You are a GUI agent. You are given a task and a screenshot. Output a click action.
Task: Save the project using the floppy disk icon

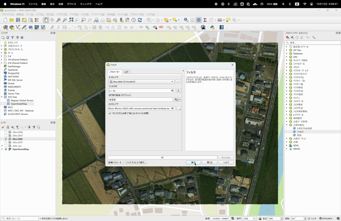pos(18,20)
